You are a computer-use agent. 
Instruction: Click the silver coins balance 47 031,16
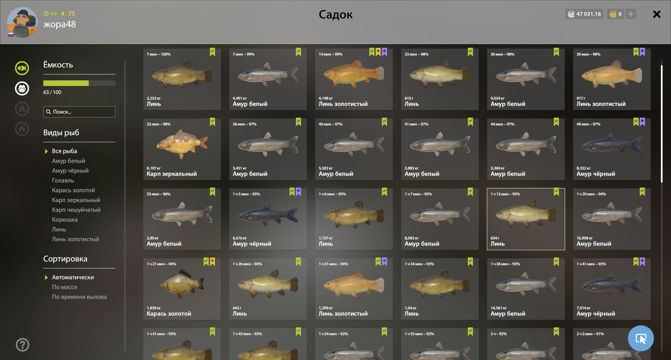coord(584,14)
